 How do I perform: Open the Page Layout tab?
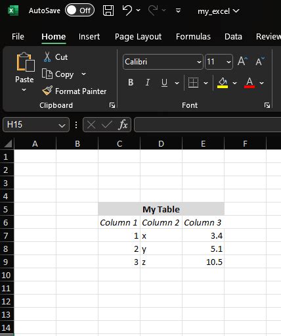coord(138,37)
